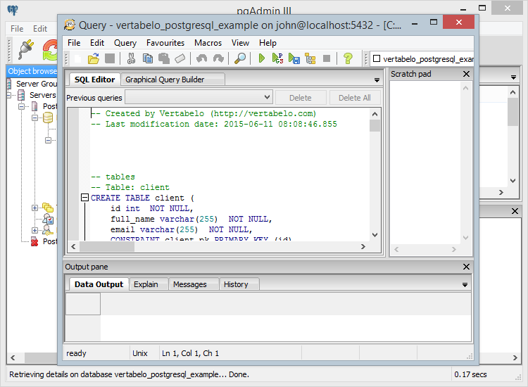Click the Copy icon in toolbar
528x387 pixels.
tap(147, 58)
